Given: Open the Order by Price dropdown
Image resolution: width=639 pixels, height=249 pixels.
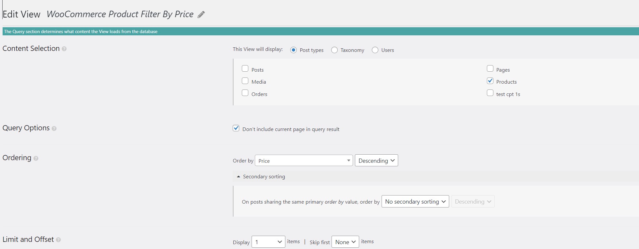Looking at the screenshot, I should coord(304,160).
